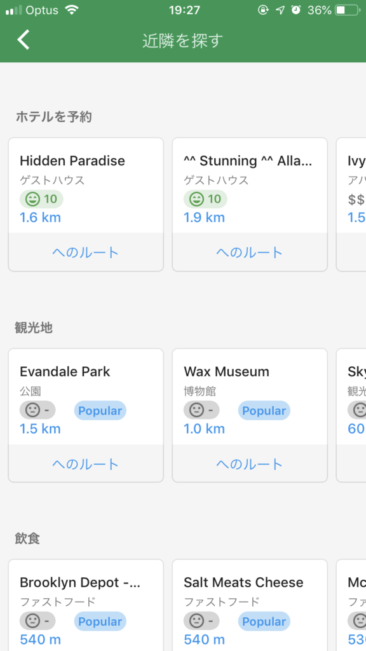
Task: Tap Wax Museum neutral face rating icon
Action: pos(196,410)
